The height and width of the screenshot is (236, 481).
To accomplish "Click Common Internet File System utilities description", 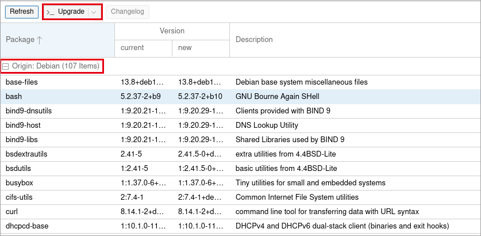I will coord(297,197).
